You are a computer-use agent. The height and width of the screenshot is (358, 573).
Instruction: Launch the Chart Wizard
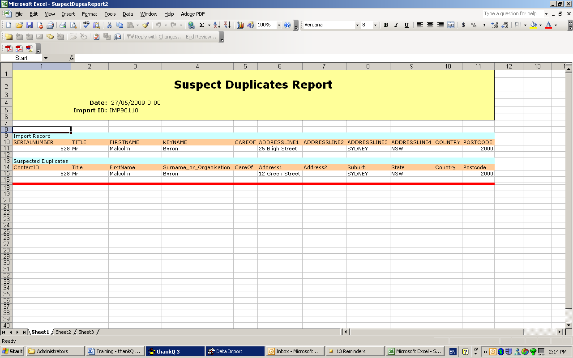[x=240, y=25]
